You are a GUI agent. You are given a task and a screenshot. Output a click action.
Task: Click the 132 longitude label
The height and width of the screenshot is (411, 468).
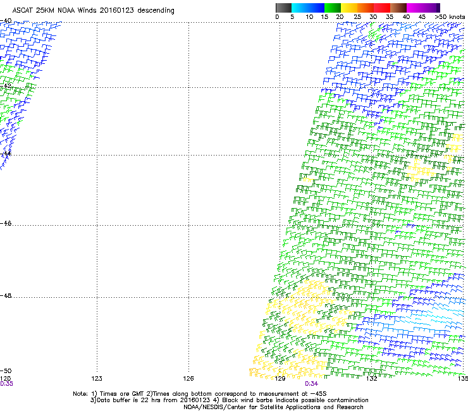click(372, 379)
